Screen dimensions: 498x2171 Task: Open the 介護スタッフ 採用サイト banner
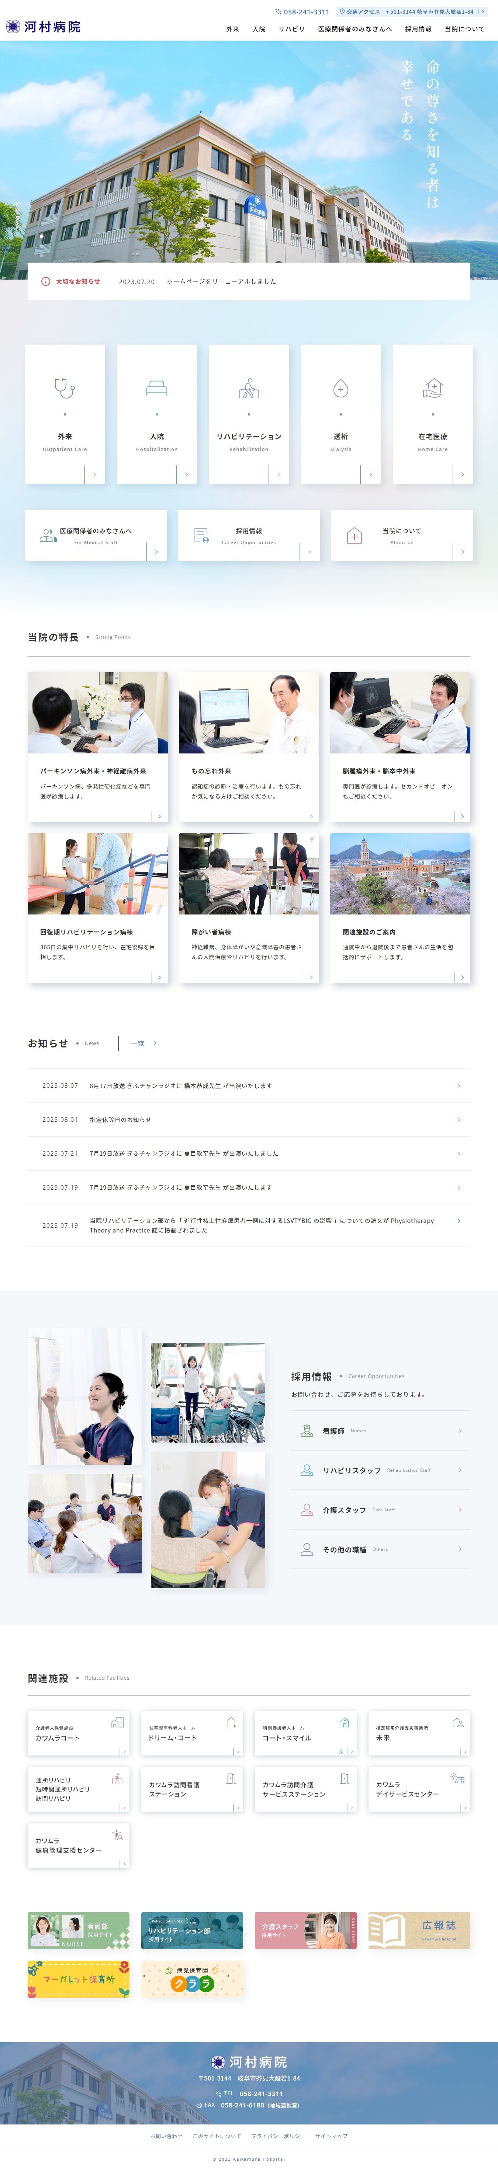coord(305,1930)
